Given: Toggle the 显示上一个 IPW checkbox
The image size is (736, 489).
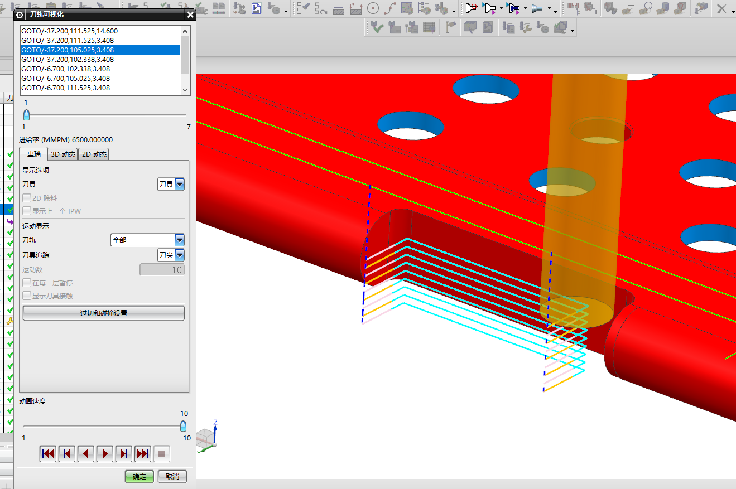Looking at the screenshot, I should tap(27, 211).
